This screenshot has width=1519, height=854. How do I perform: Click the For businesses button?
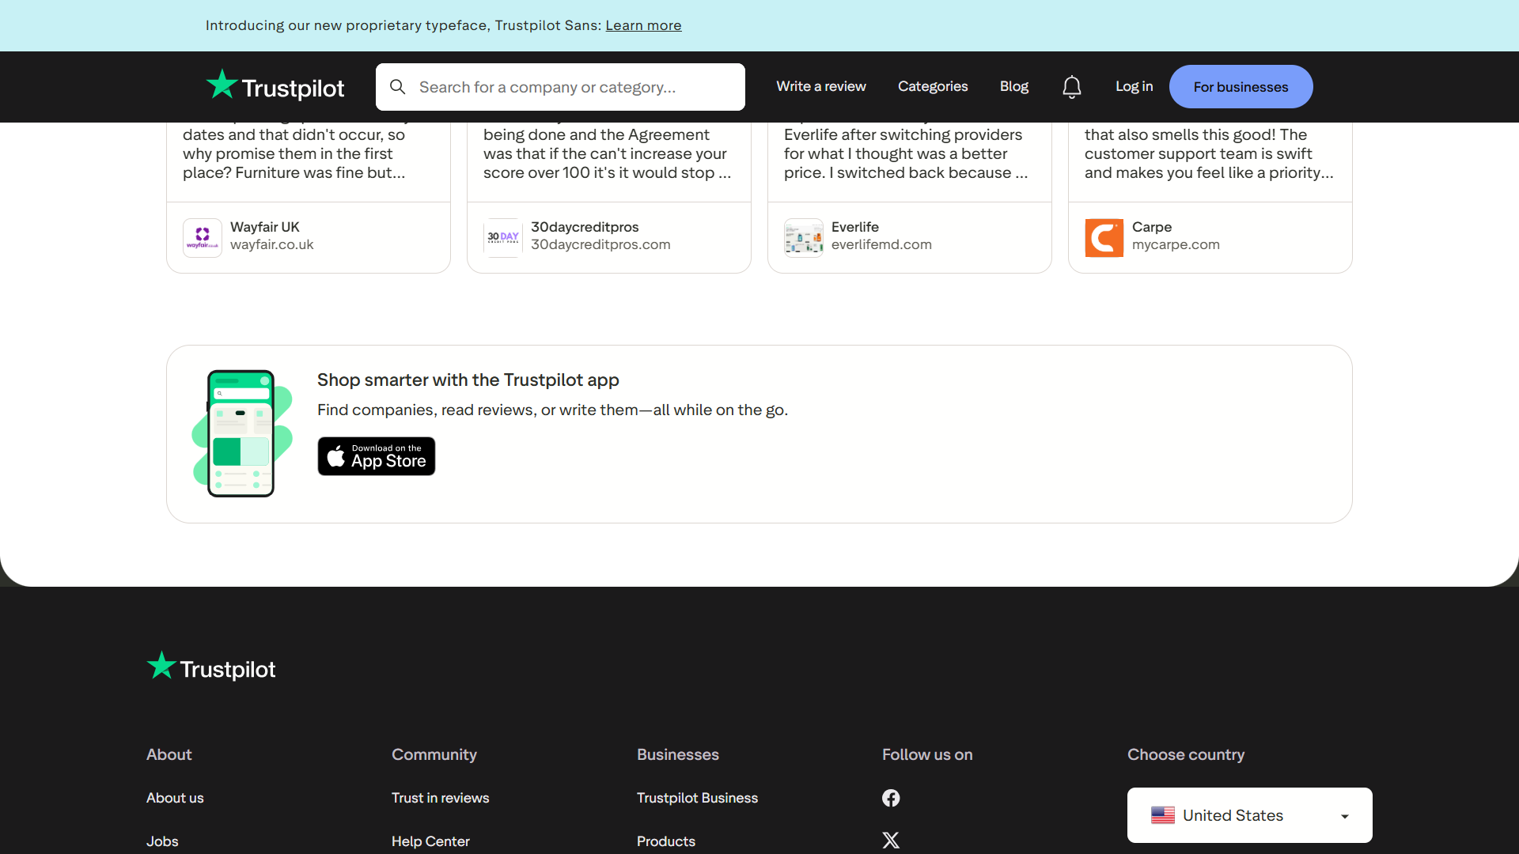coord(1241,87)
